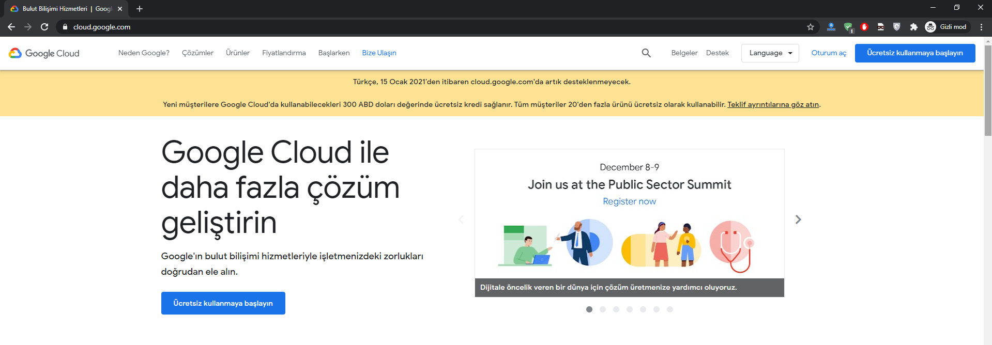This screenshot has width=992, height=345.
Task: Open the blue letter-a extension icon
Action: point(831,27)
